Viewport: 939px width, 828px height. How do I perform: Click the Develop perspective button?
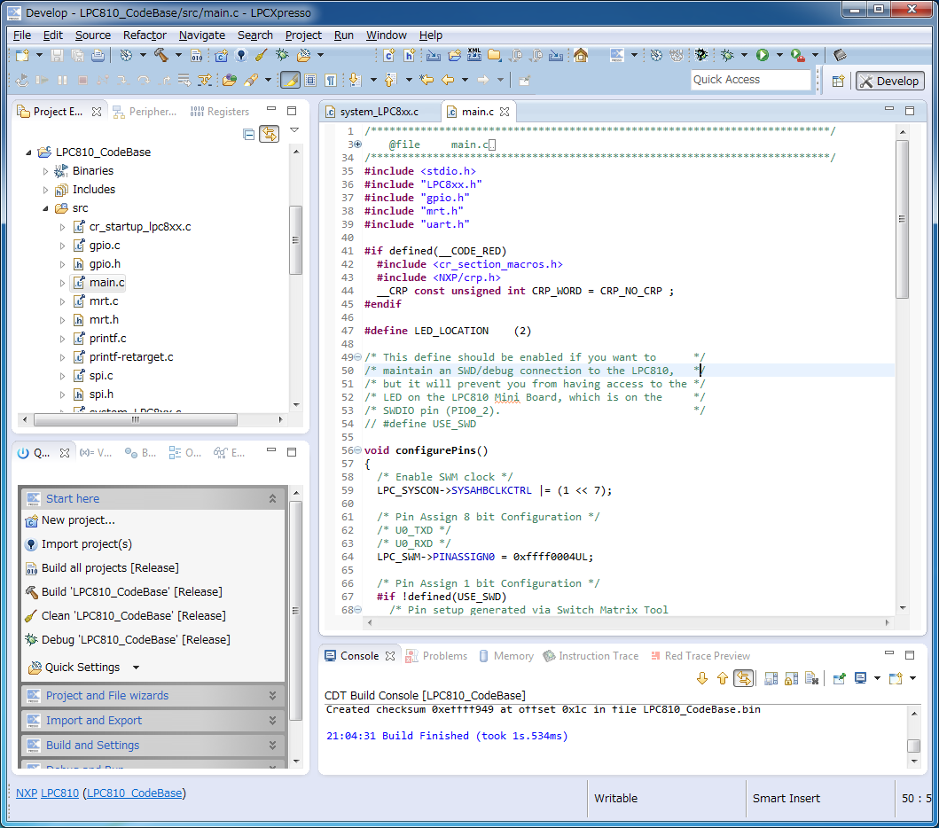[890, 82]
